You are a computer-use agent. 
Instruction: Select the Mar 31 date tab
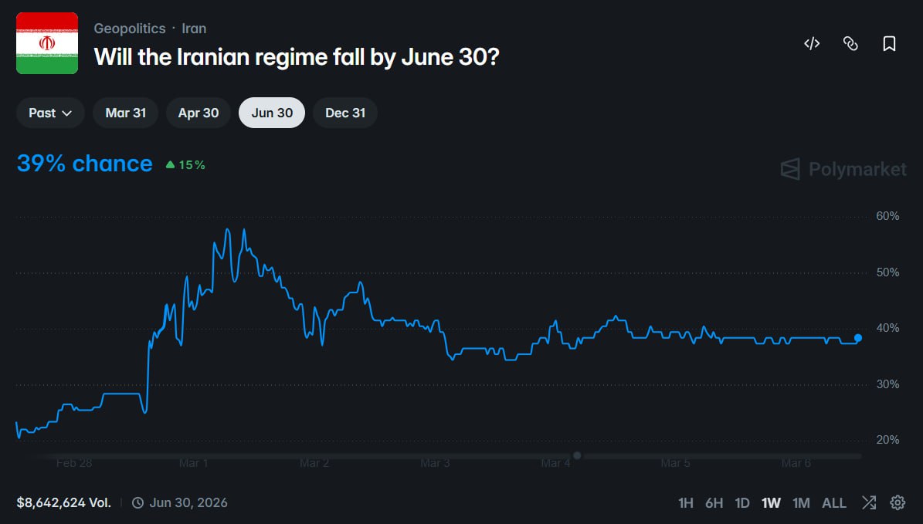[125, 113]
